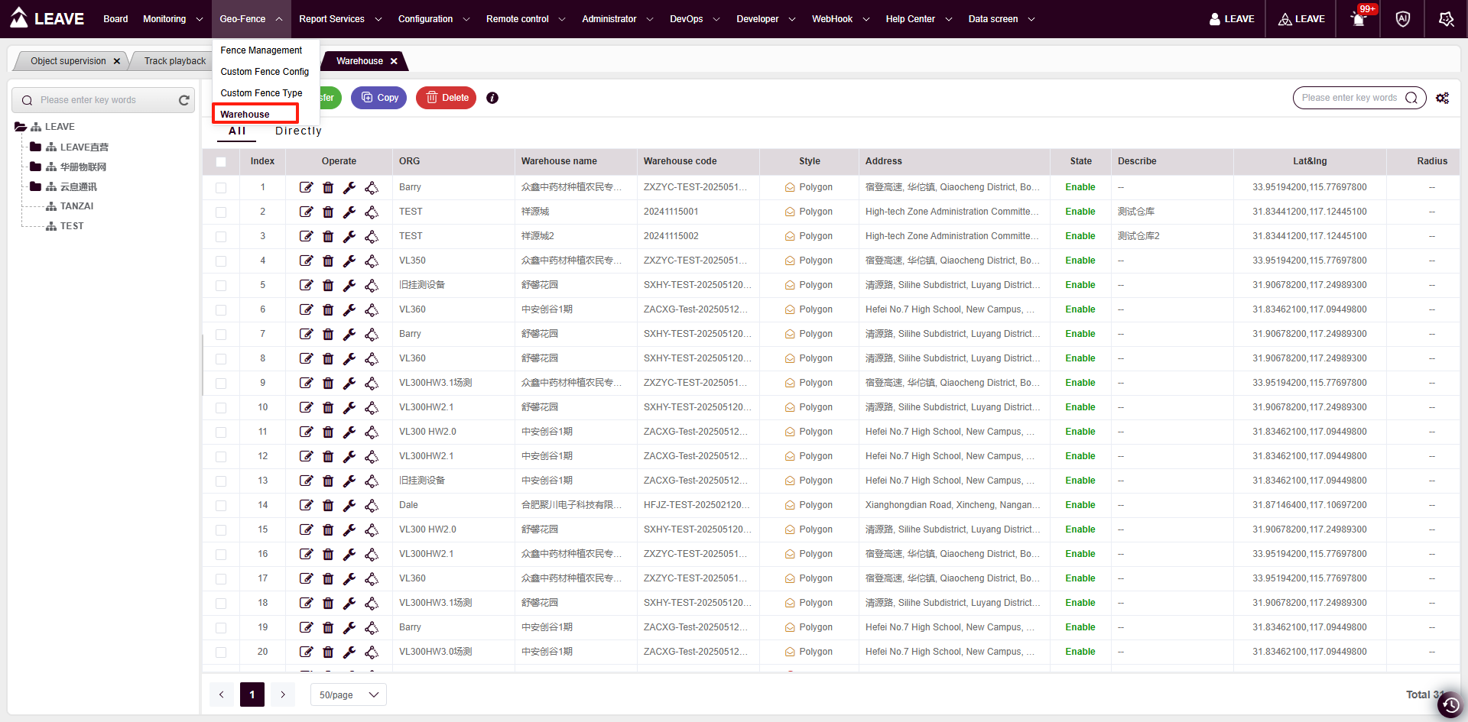Viewport: 1468px width, 722px height.
Task: Go to the next page arrow
Action: (283, 694)
